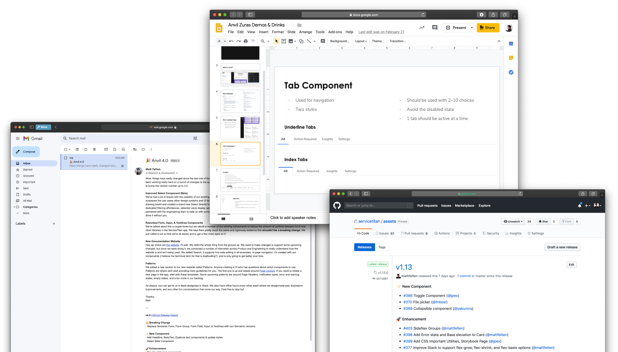The width and height of the screenshot is (618, 352).
Task: Star the Anvil 4.0 email in list
Action: click(x=122, y=166)
